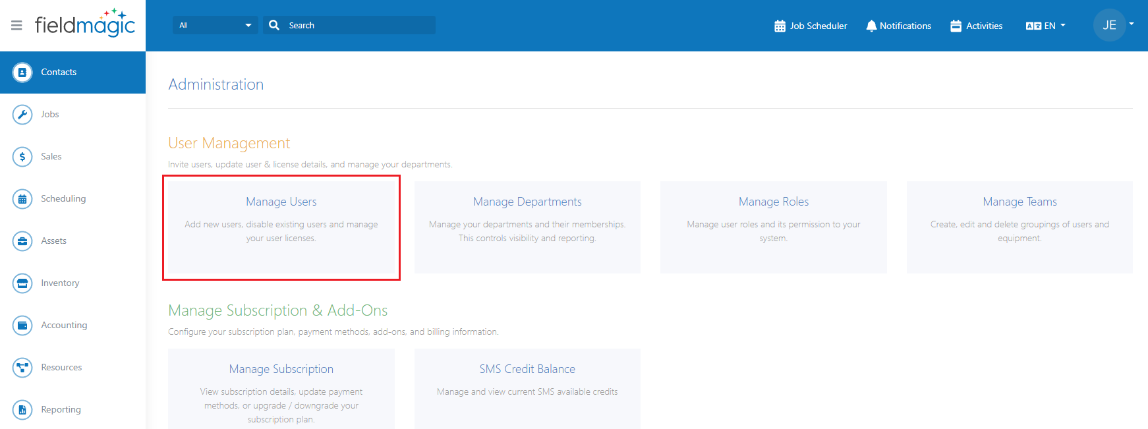1148x429 pixels.
Task: Expand the user profile dropdown arrow
Action: [x=1132, y=24]
